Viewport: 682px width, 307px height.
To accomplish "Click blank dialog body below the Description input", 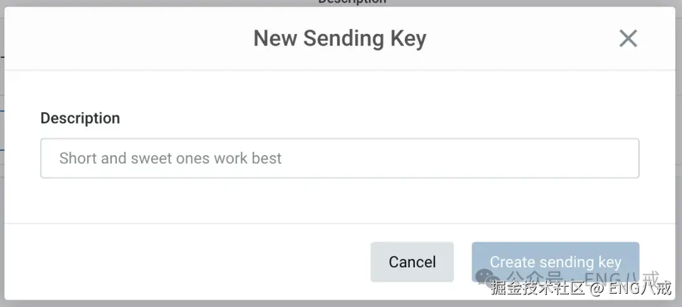I will [x=340, y=200].
